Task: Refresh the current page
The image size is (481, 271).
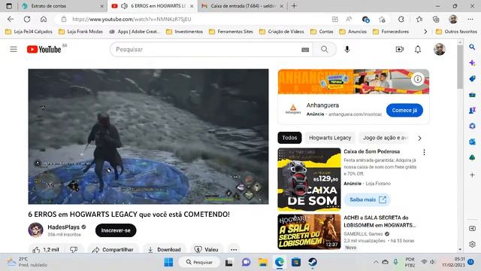Action: click(x=27, y=19)
